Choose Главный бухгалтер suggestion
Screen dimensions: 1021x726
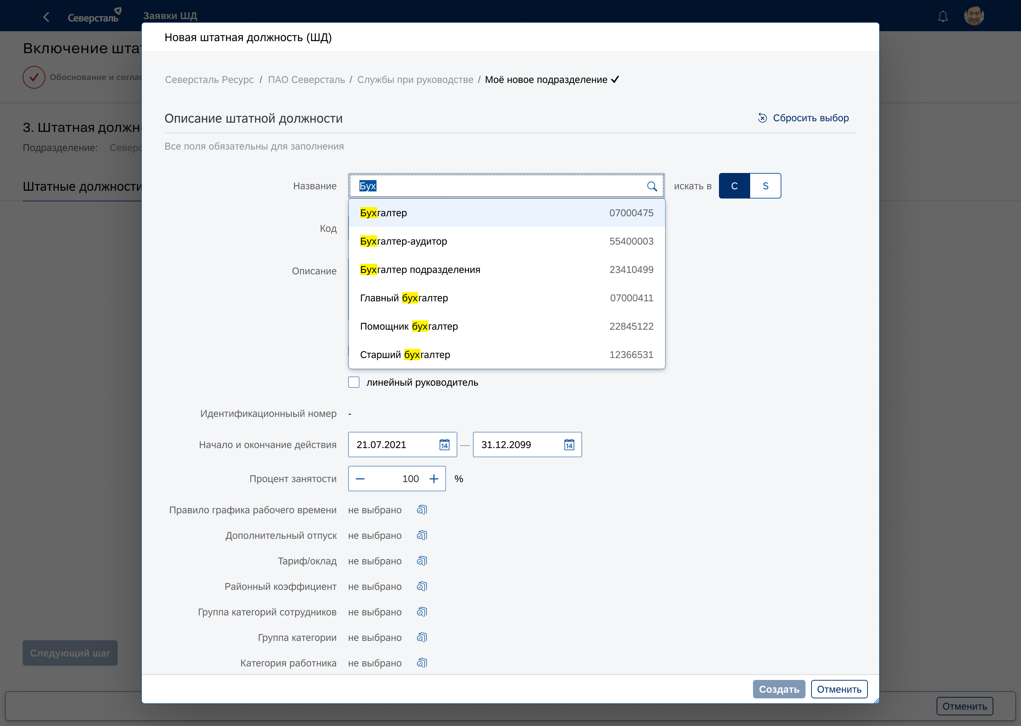tap(507, 298)
